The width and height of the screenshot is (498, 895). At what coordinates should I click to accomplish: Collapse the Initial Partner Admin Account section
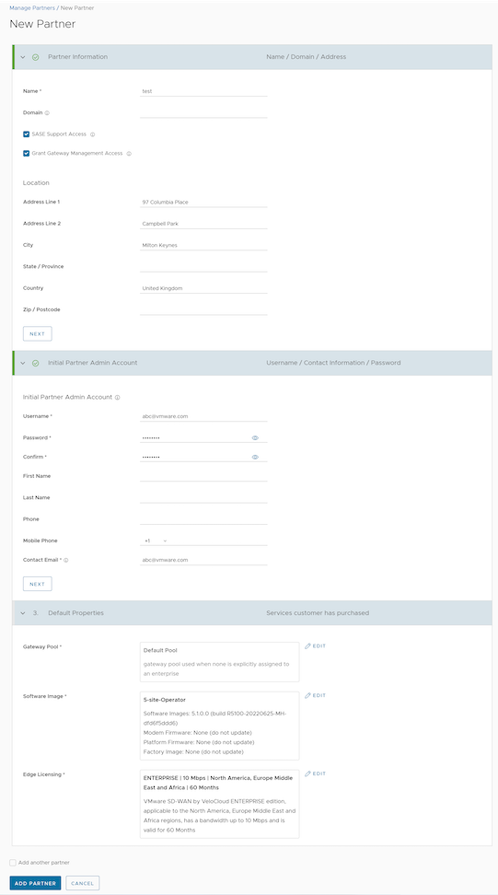pyautogui.click(x=23, y=363)
